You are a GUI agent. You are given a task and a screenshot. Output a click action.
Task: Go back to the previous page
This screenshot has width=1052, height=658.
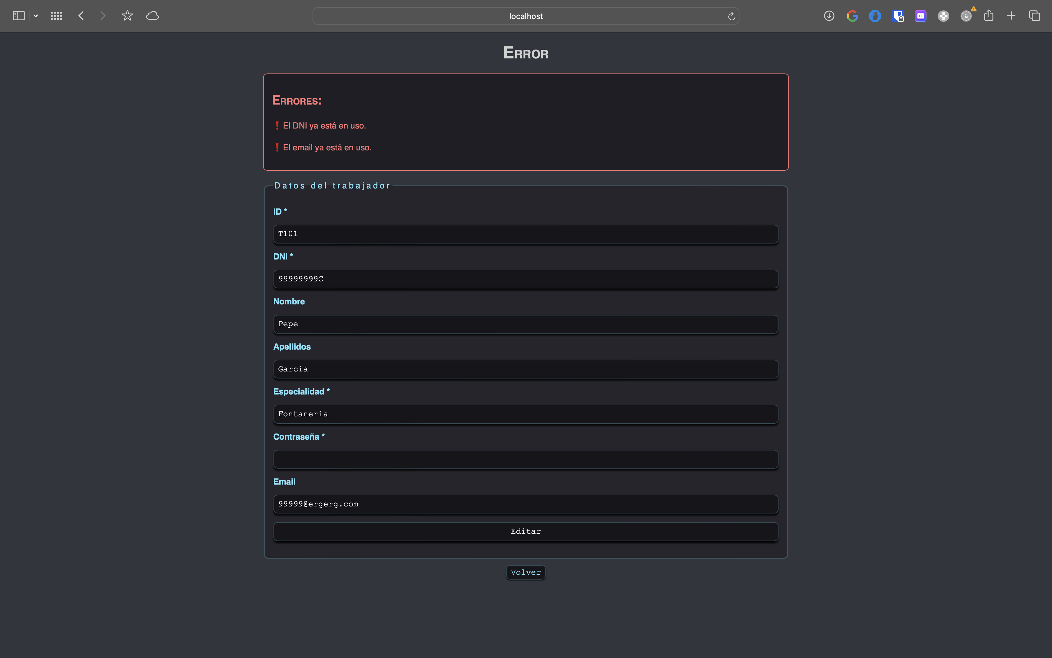pos(81,16)
